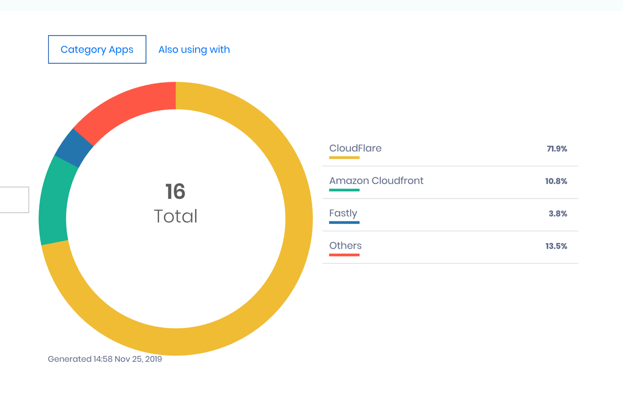This screenshot has width=623, height=395.
Task: Click the Others legend label
Action: coord(346,246)
